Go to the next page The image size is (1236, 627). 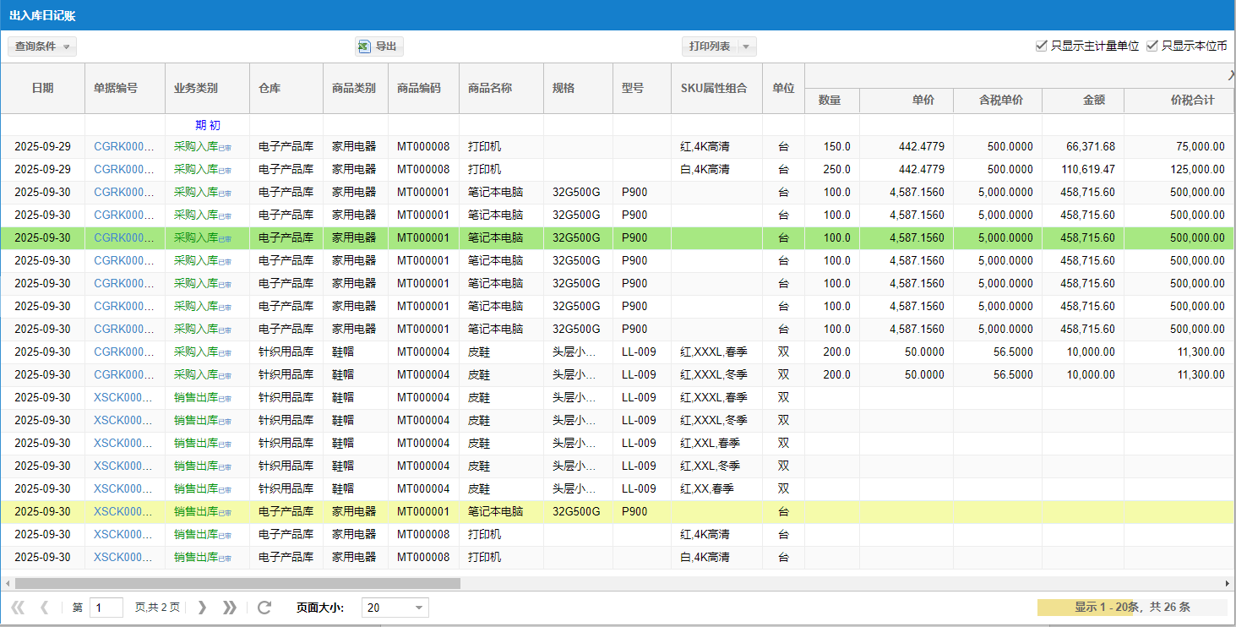[x=202, y=608]
